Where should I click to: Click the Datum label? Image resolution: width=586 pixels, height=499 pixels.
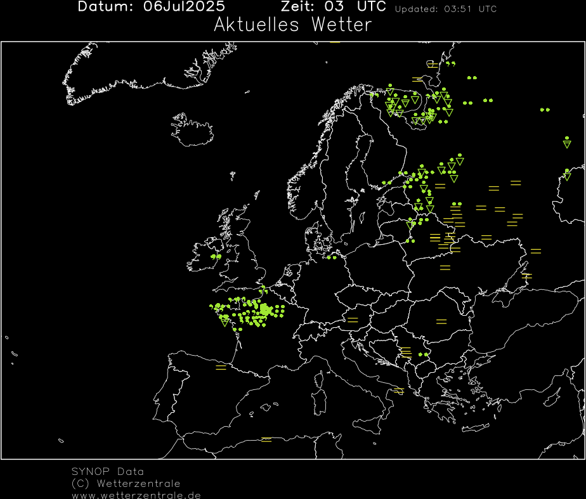pos(105,6)
